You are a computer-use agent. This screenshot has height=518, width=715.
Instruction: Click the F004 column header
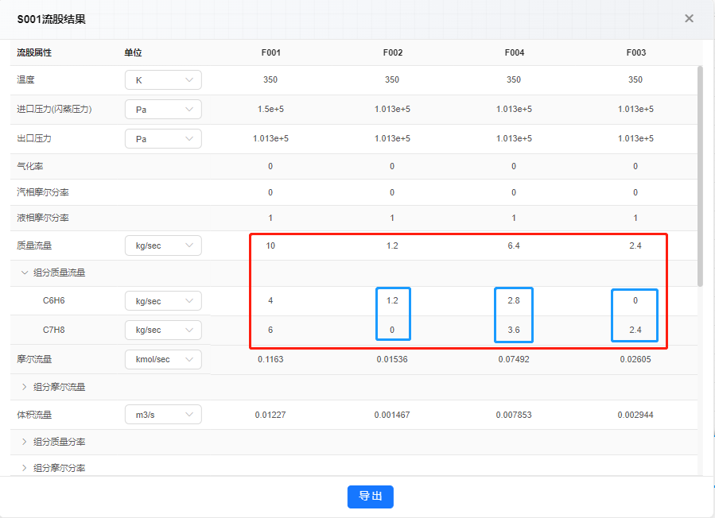[515, 52]
